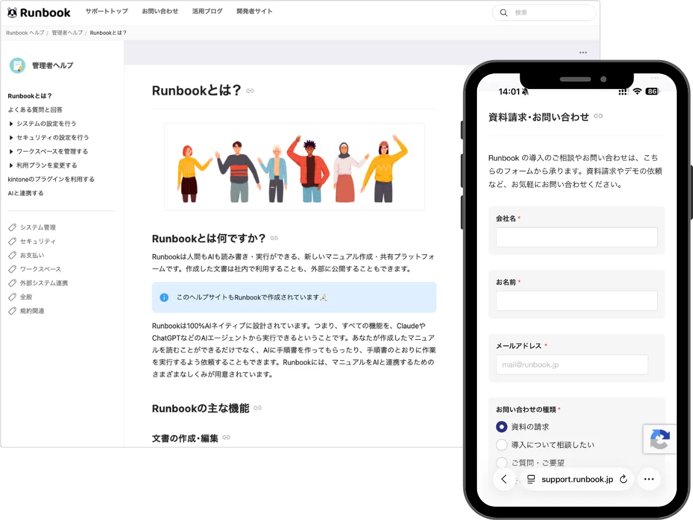Click tag icon next to セキュリティ
The height and width of the screenshot is (520, 693).
point(12,242)
